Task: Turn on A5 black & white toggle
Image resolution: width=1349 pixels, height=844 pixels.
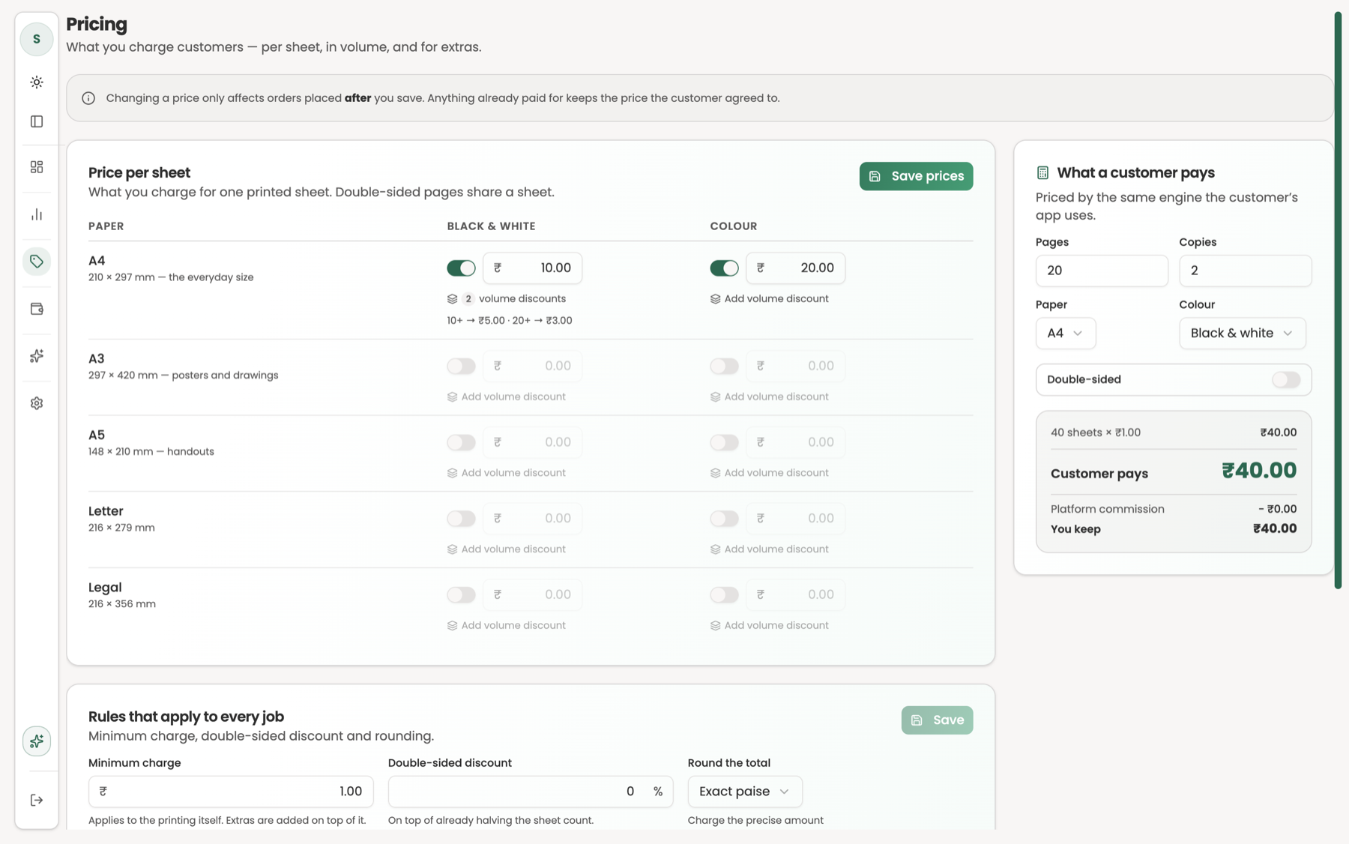Action: [x=461, y=442]
